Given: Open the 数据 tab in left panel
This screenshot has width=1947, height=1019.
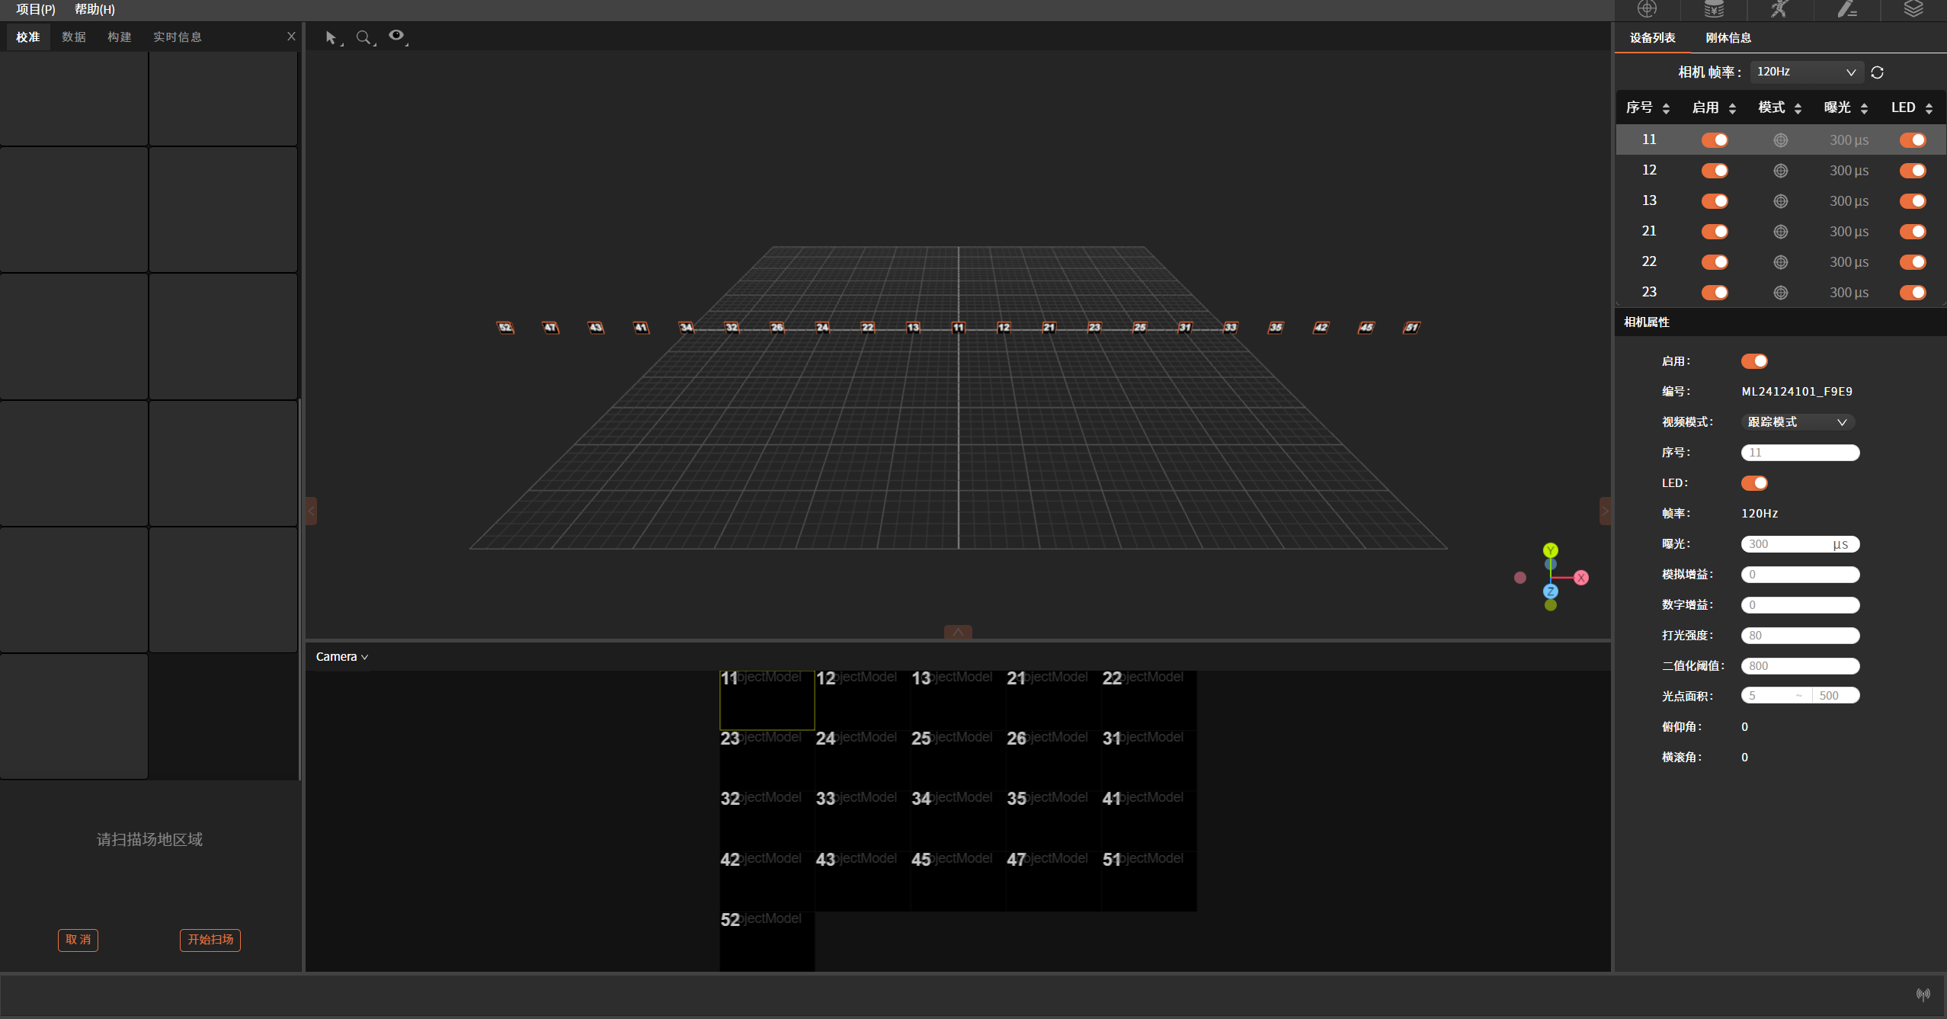Looking at the screenshot, I should click(x=73, y=37).
